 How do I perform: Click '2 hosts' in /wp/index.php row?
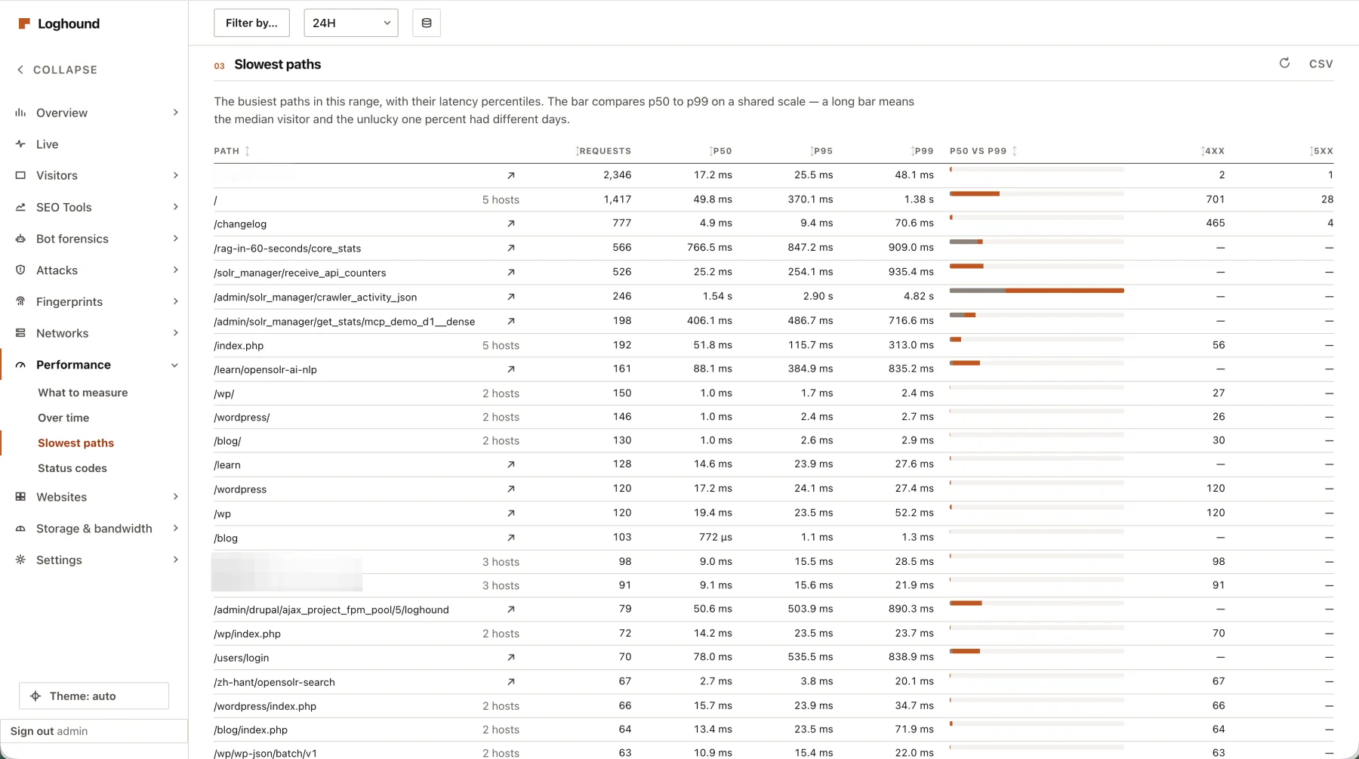501,634
